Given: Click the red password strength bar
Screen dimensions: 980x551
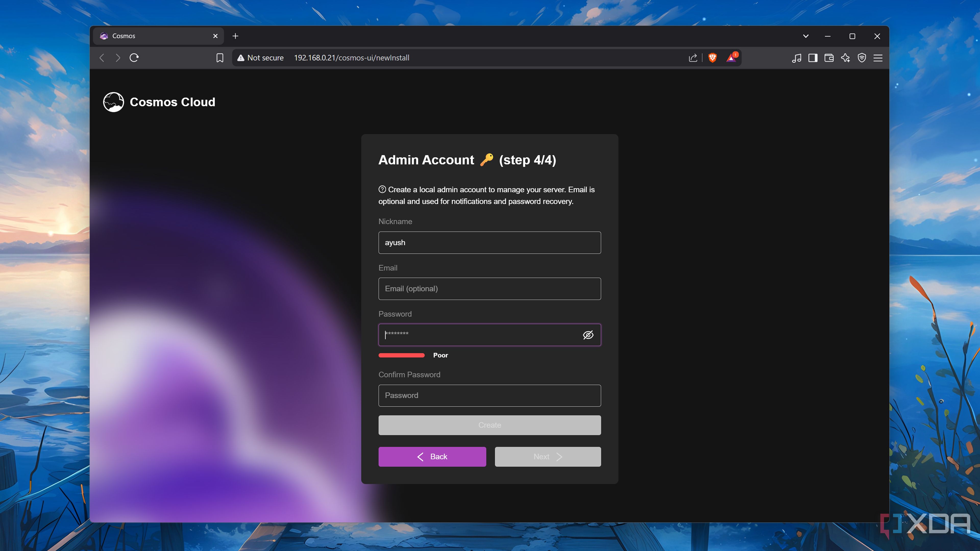Looking at the screenshot, I should point(401,355).
